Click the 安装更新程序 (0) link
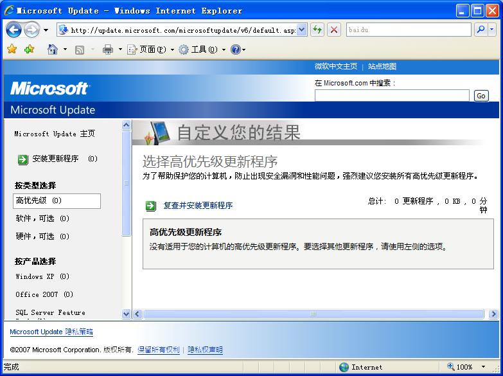 coord(64,159)
